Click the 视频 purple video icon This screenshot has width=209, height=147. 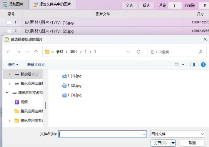[17, 102]
